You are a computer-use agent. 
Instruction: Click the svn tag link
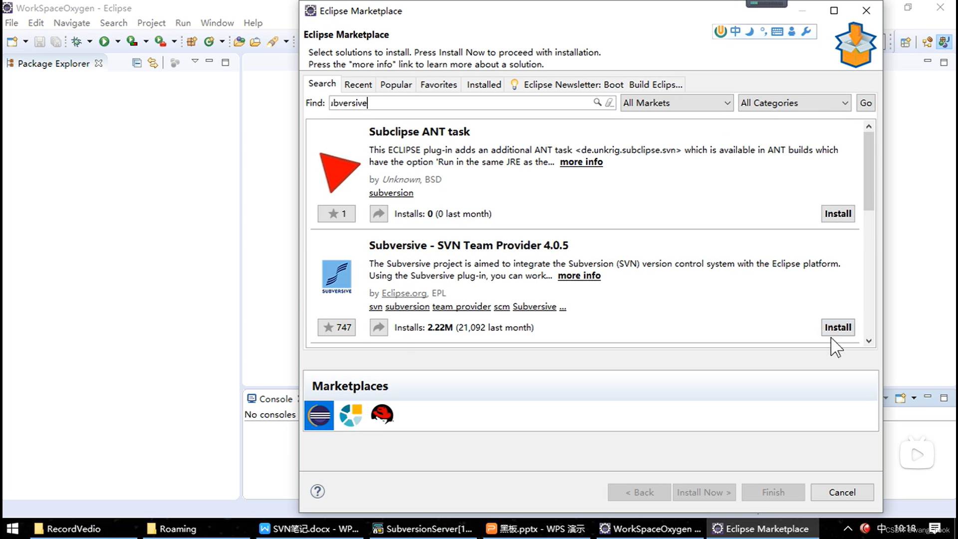[x=376, y=306]
